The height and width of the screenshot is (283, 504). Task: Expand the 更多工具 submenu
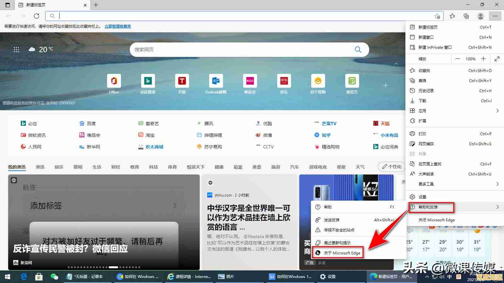(x=427, y=184)
